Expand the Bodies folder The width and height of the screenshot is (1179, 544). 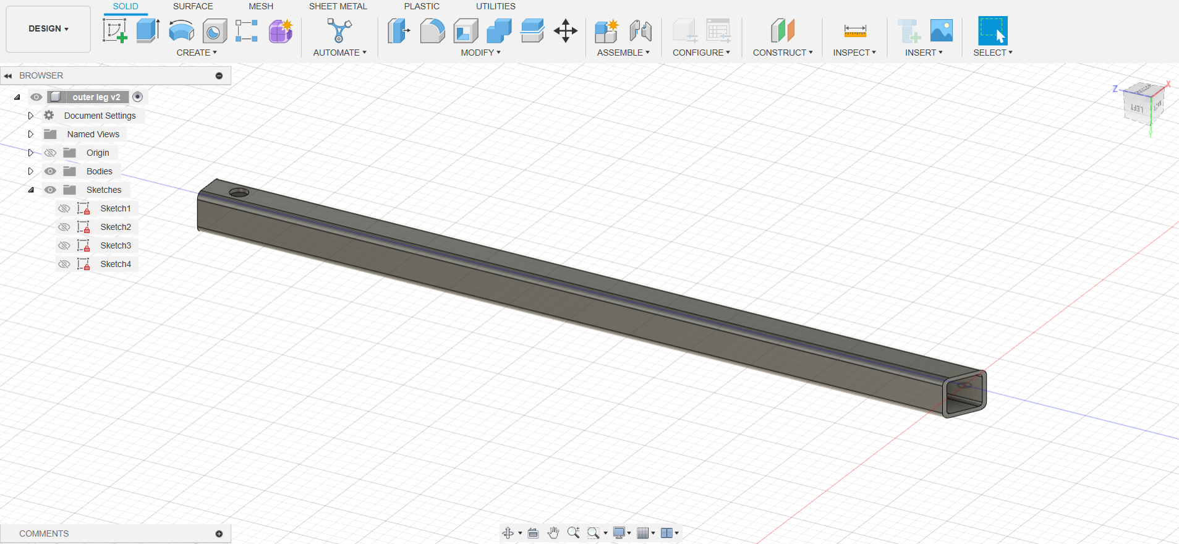[30, 171]
